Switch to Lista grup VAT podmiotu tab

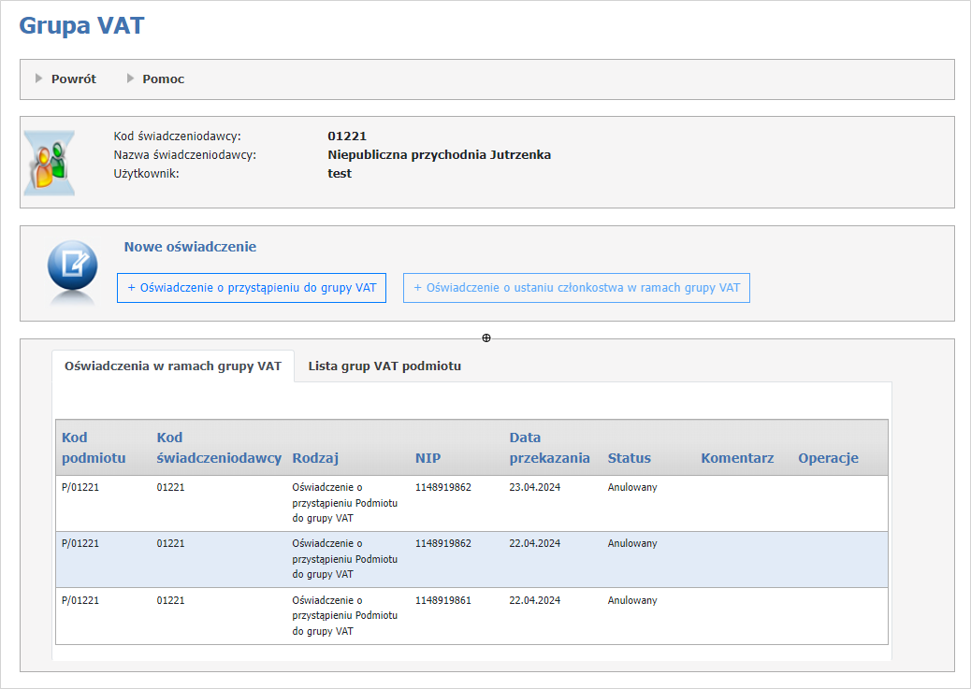click(x=384, y=366)
